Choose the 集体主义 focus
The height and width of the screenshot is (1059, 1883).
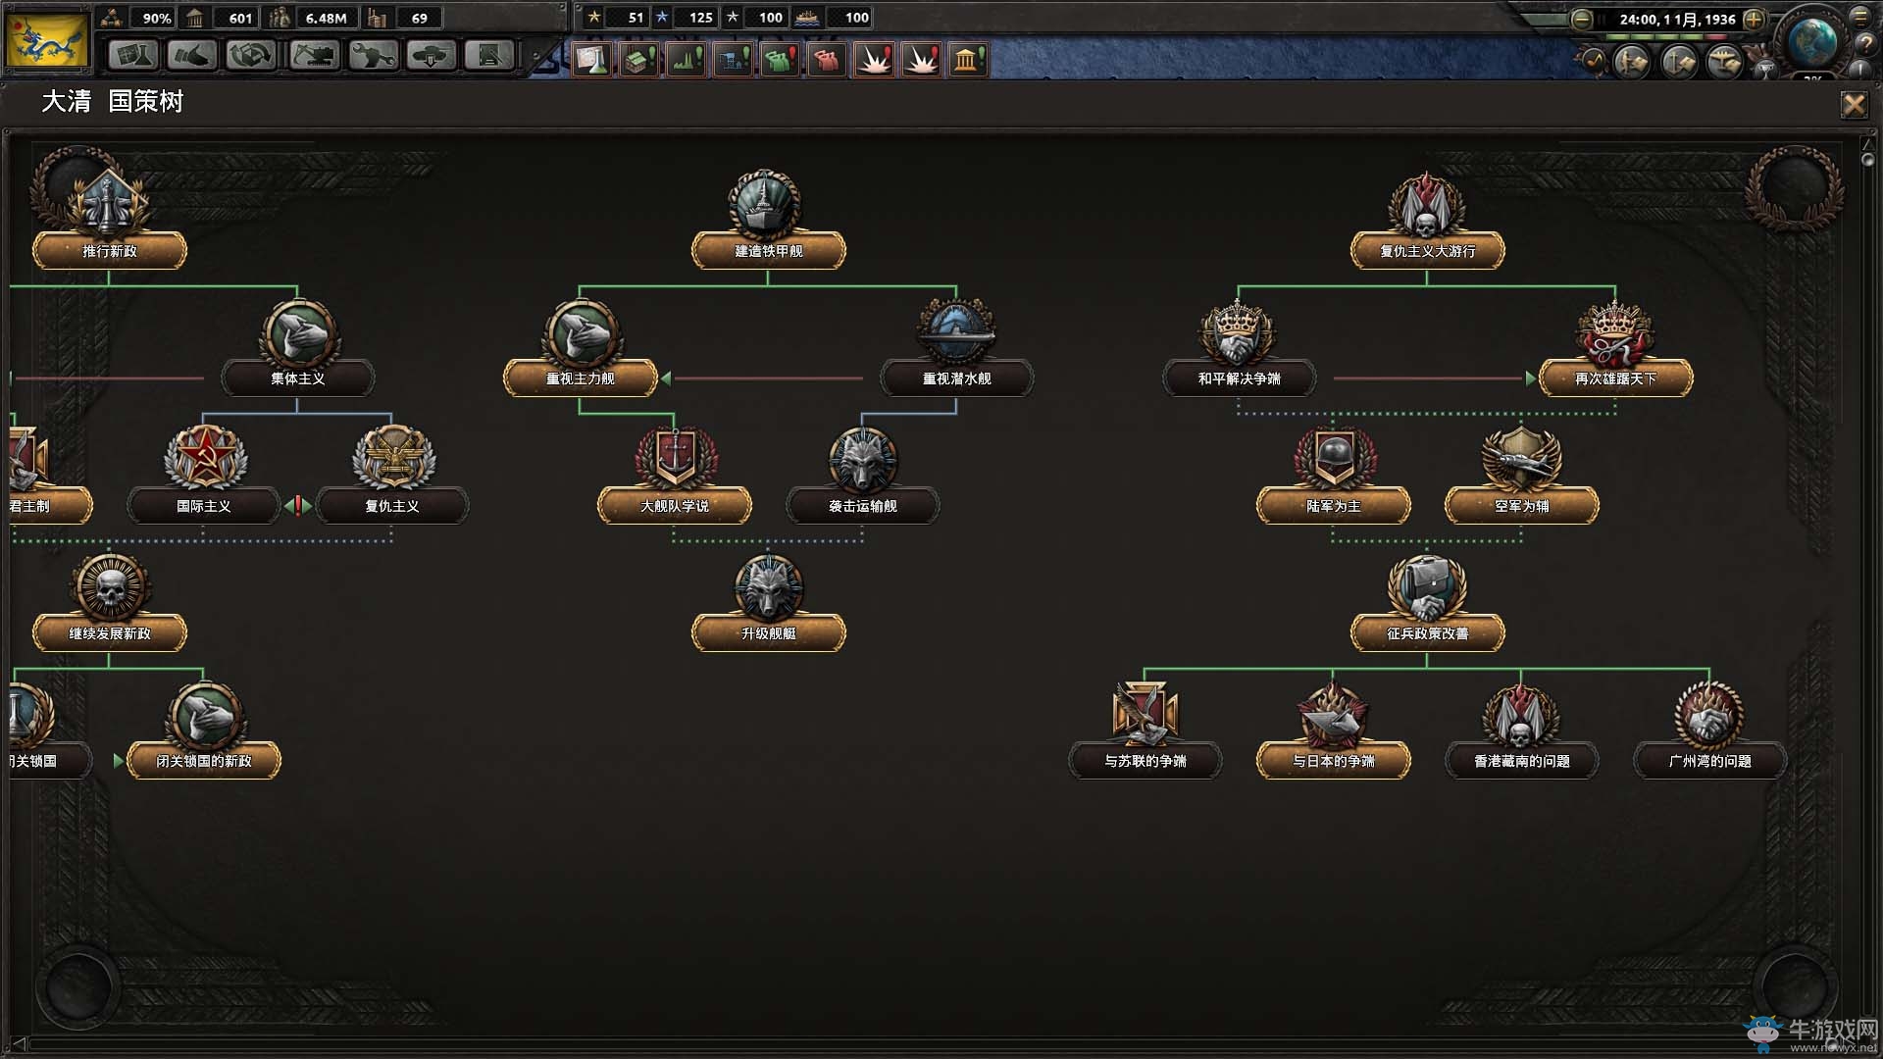[298, 378]
